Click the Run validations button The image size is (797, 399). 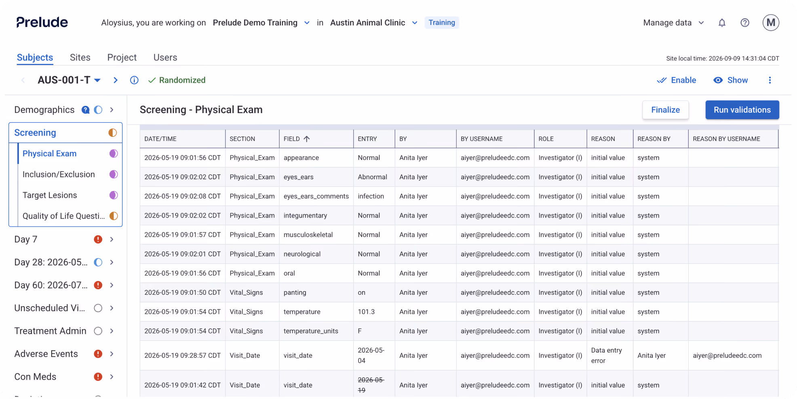click(x=742, y=110)
